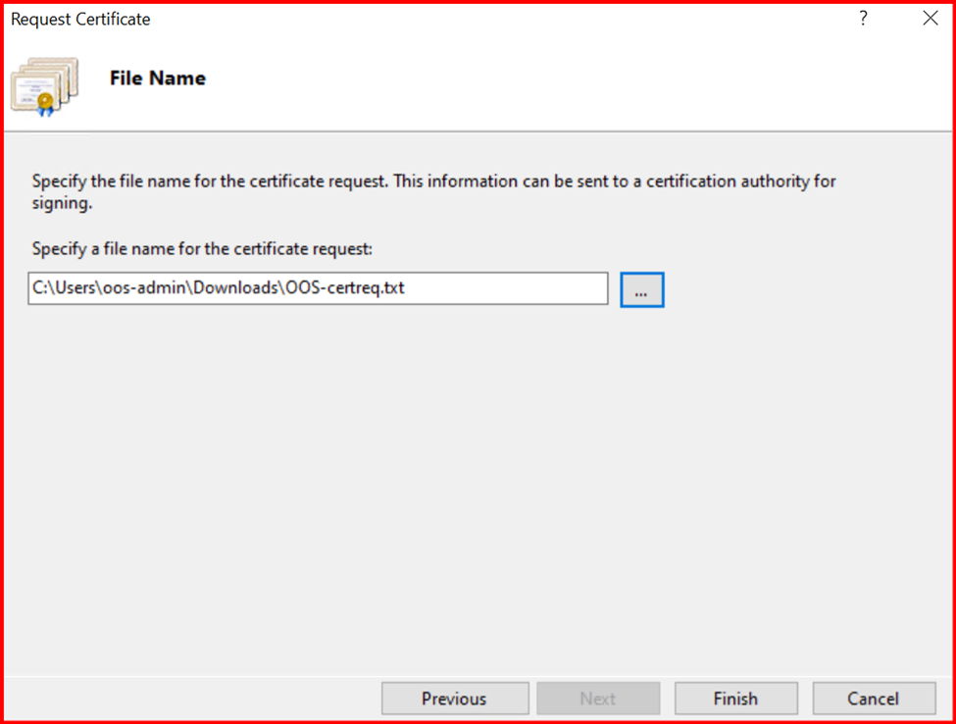Click Finish to complete the certificate request
Viewport: 956px width, 724px height.
[x=734, y=698]
